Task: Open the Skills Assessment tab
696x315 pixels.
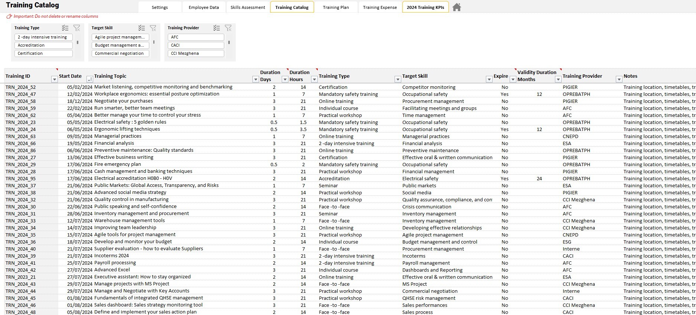Action: [x=248, y=7]
